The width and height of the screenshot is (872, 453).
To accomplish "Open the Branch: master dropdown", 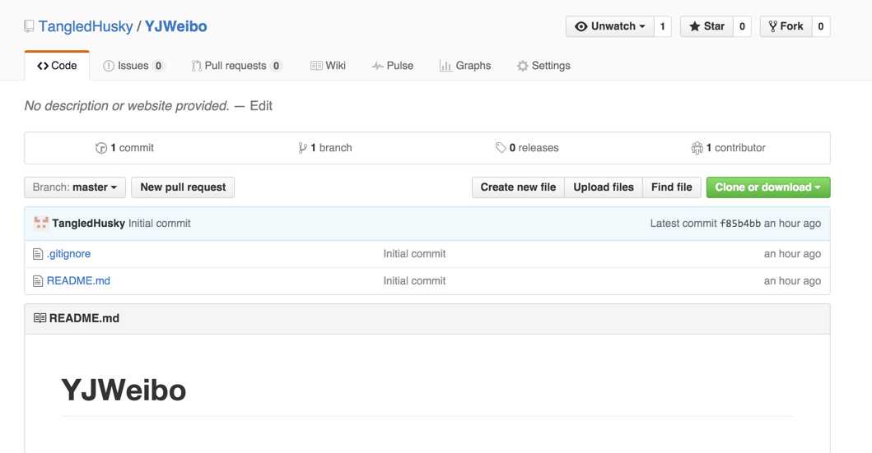I will tap(75, 187).
